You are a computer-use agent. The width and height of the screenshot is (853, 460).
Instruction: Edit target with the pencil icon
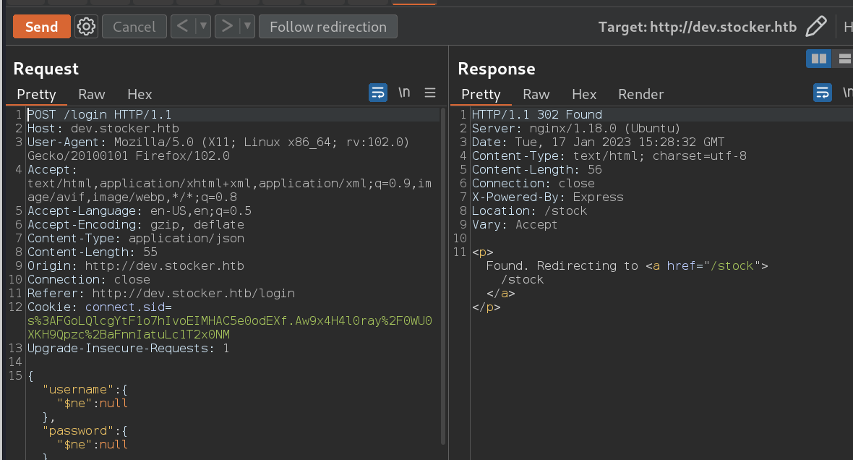coord(815,27)
